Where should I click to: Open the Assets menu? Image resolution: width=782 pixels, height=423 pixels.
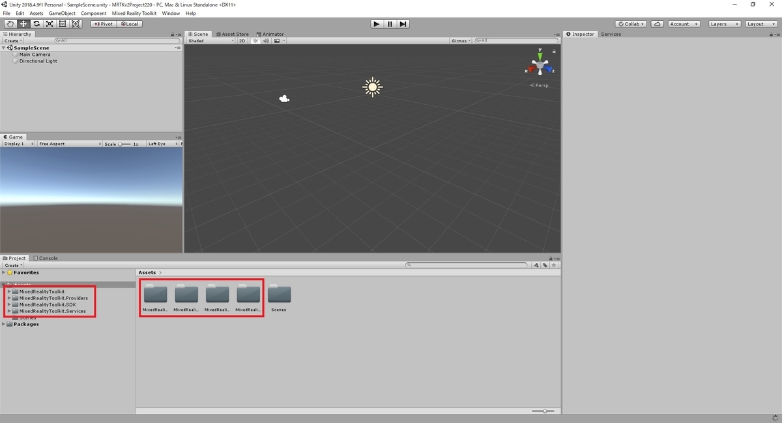tap(36, 13)
